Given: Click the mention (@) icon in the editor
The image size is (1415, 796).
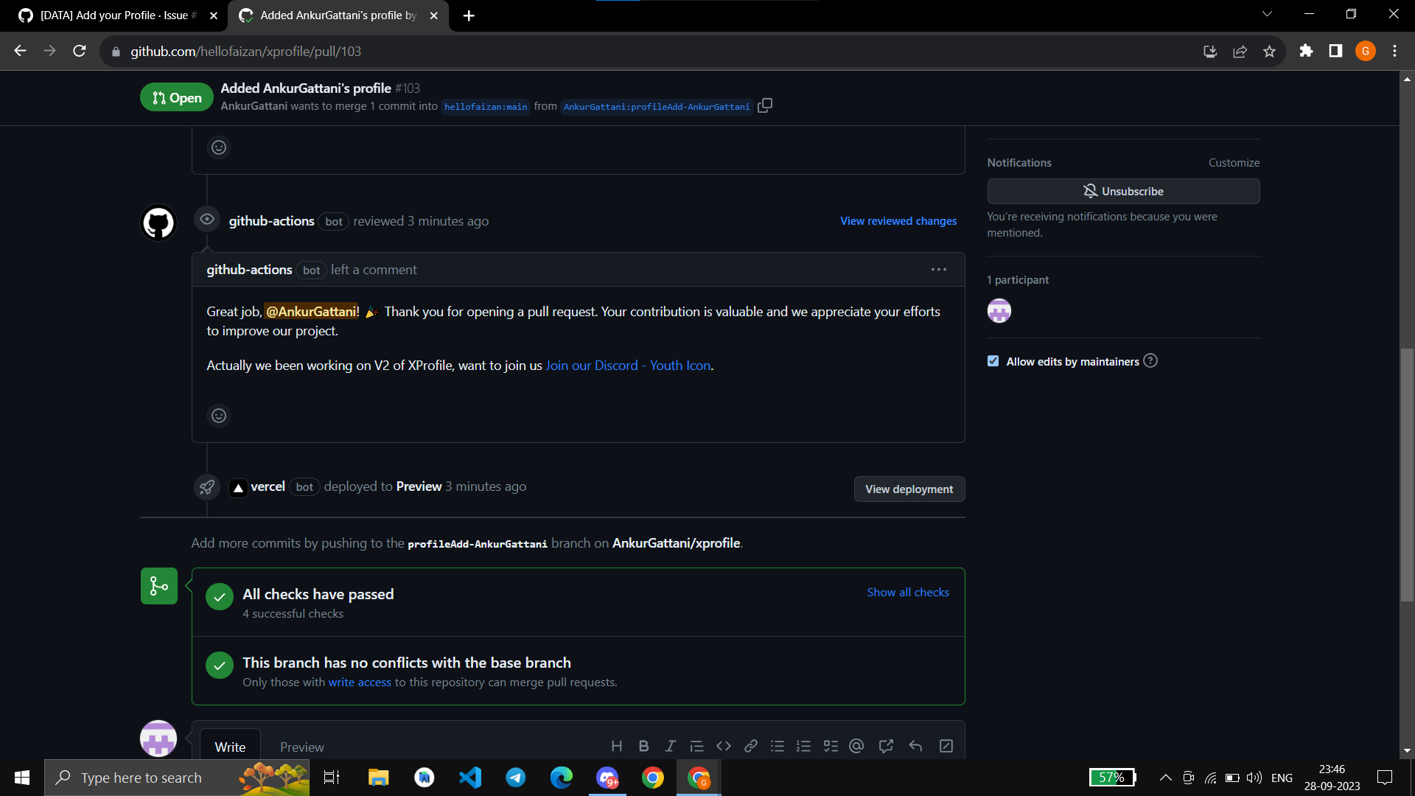Looking at the screenshot, I should 856,746.
